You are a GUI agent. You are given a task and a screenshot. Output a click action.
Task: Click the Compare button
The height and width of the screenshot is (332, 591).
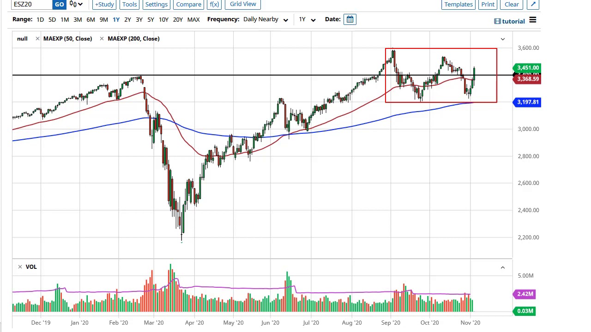tap(188, 4)
